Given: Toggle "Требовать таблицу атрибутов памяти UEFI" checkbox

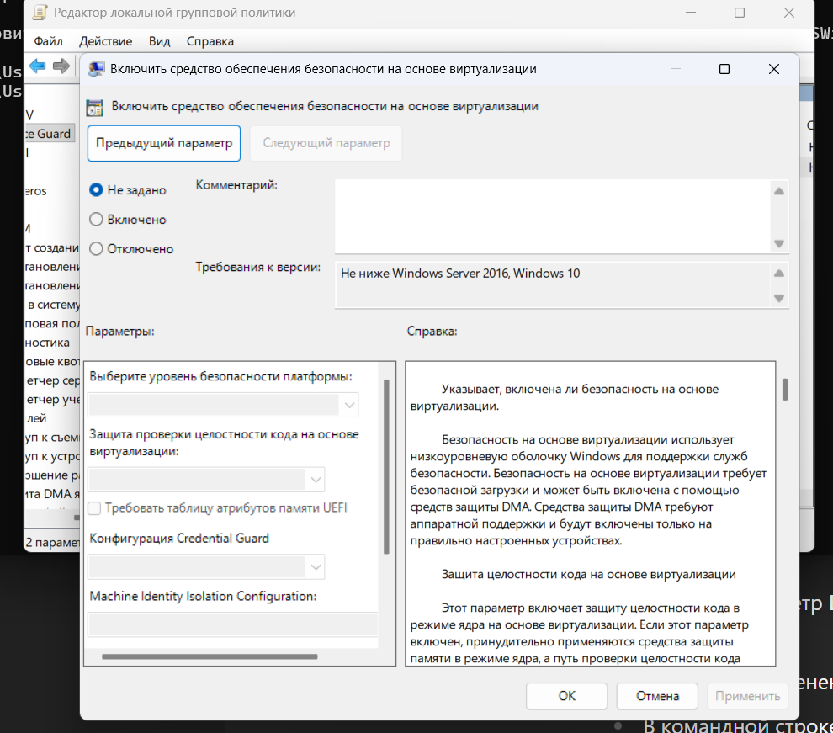Looking at the screenshot, I should (94, 508).
